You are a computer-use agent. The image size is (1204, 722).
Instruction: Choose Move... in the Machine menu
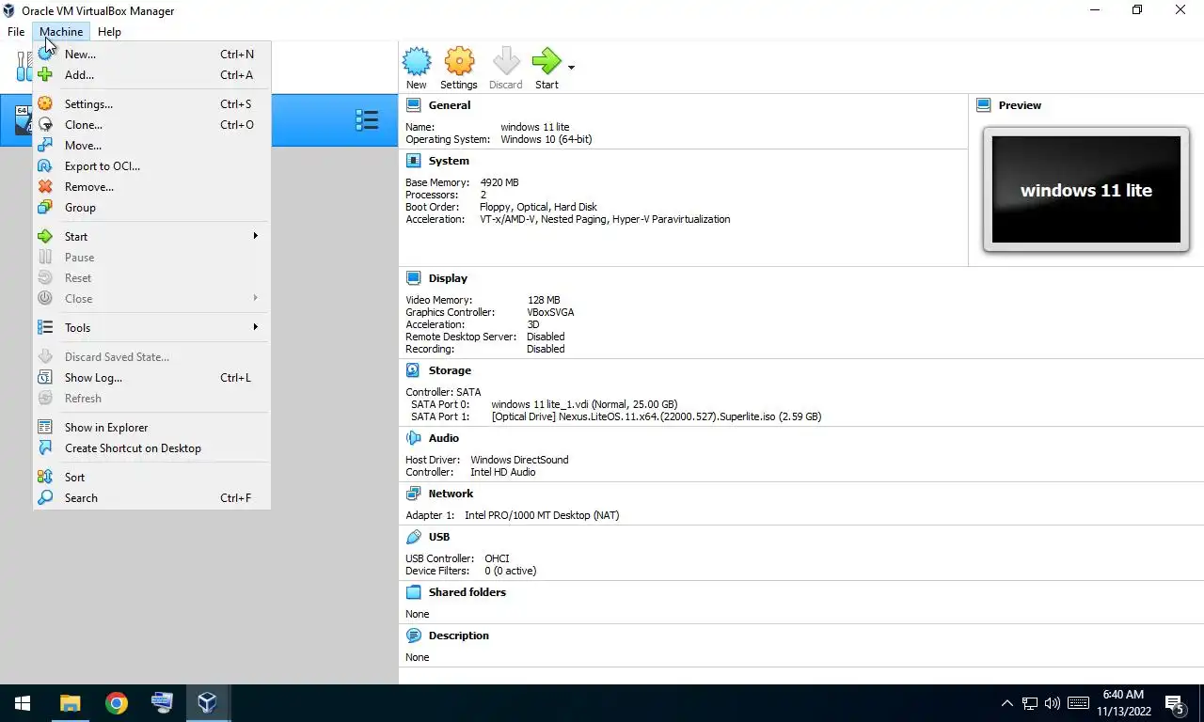click(x=151, y=146)
